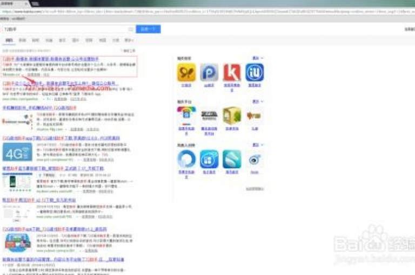This screenshot has height=275, width=415.
Task: Click the blue Baidu search button
Action: (148, 29)
